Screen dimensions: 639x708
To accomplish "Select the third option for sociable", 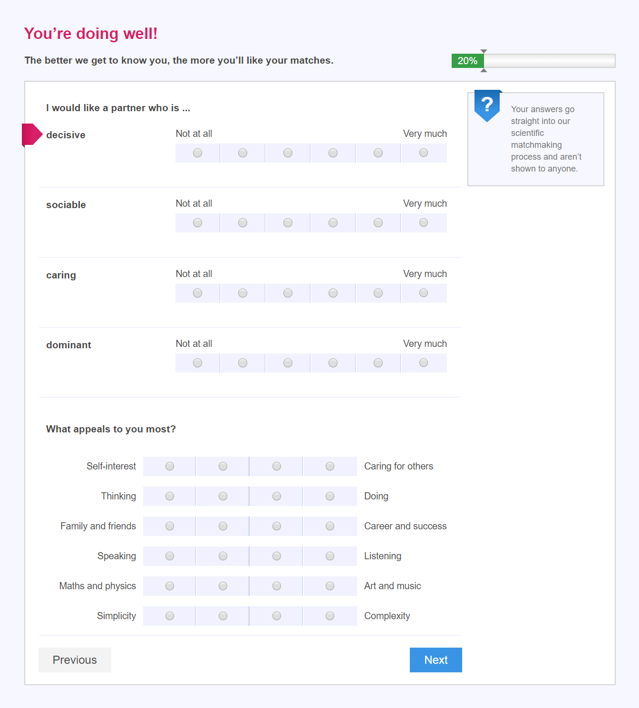I will [x=288, y=223].
